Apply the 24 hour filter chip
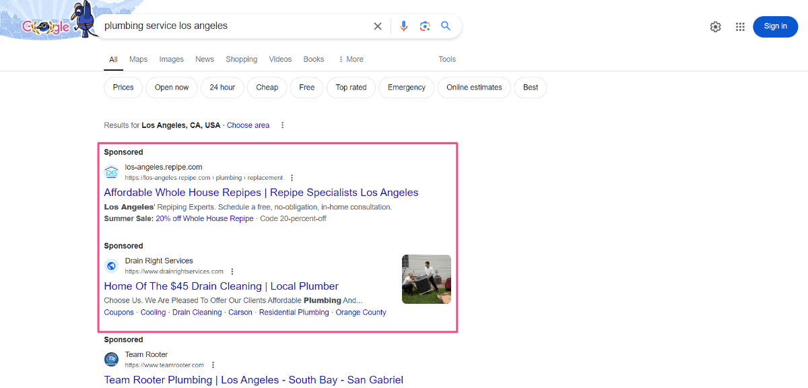The height and width of the screenshot is (388, 808). pos(222,88)
